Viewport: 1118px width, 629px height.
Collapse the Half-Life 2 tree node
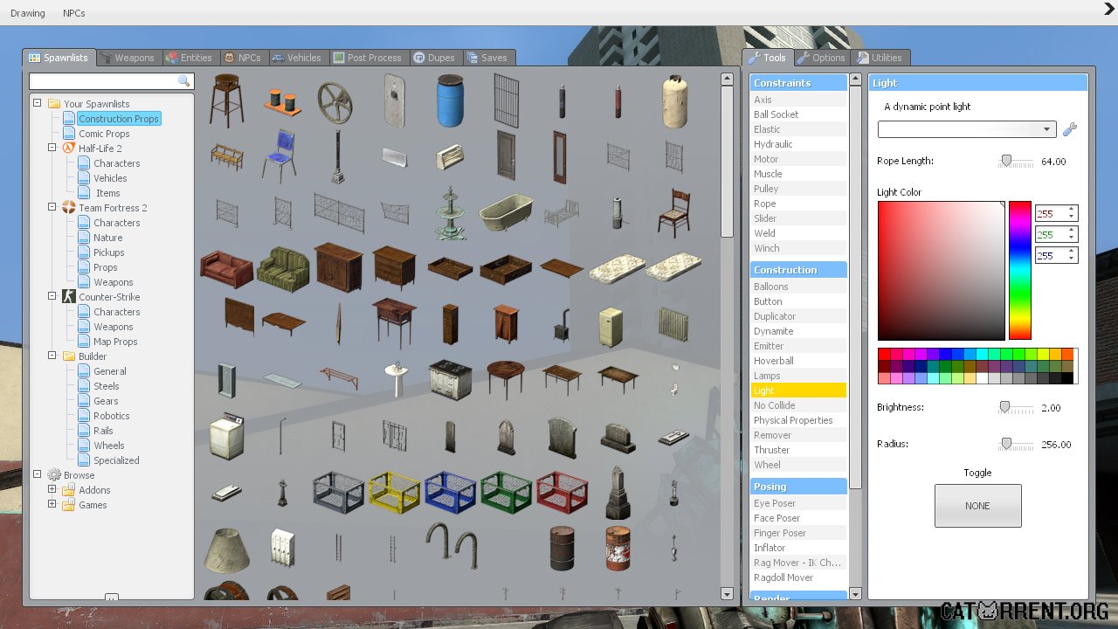(x=52, y=148)
